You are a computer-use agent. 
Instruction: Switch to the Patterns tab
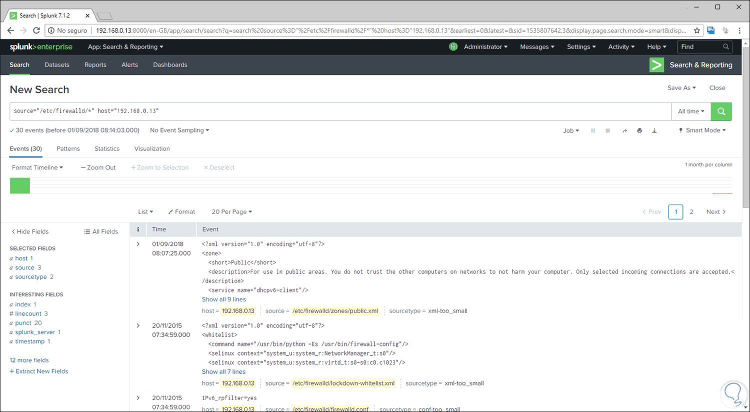pos(68,148)
